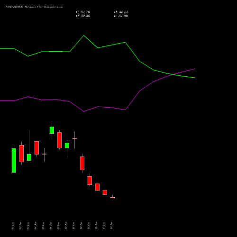Click the close value C: 31.70
Image resolution: width=237 pixels, height=237 pixels.
pyautogui.click(x=83, y=12)
